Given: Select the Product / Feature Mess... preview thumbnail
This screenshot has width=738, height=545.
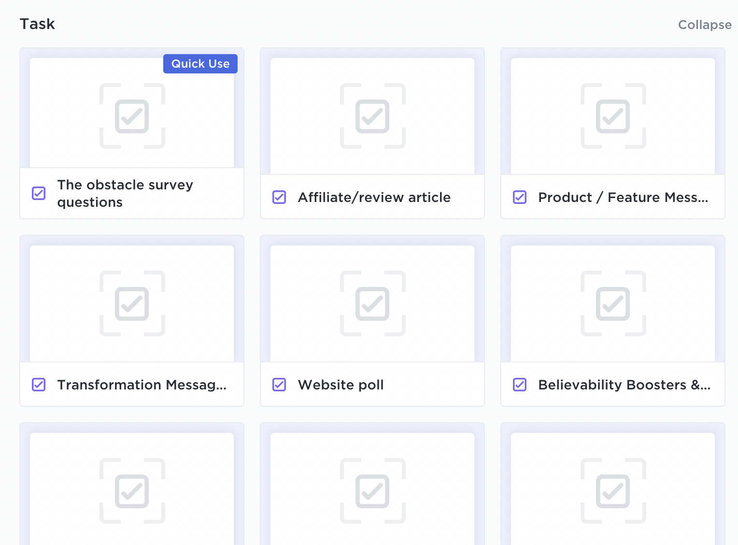Looking at the screenshot, I should [613, 116].
